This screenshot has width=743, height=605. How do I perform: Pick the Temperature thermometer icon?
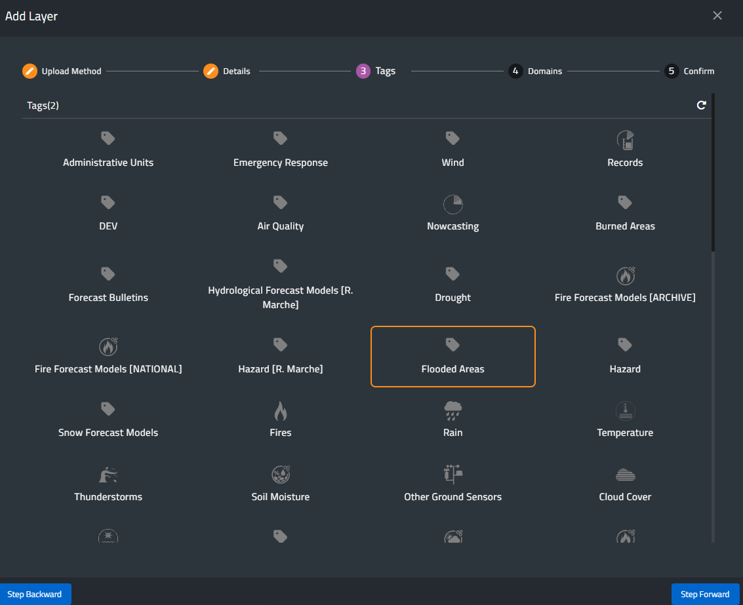[625, 411]
